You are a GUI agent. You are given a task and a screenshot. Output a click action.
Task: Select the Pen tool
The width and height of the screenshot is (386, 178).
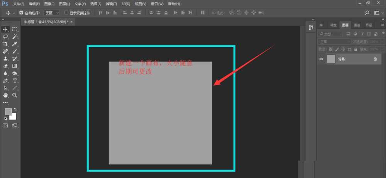pos(6,81)
